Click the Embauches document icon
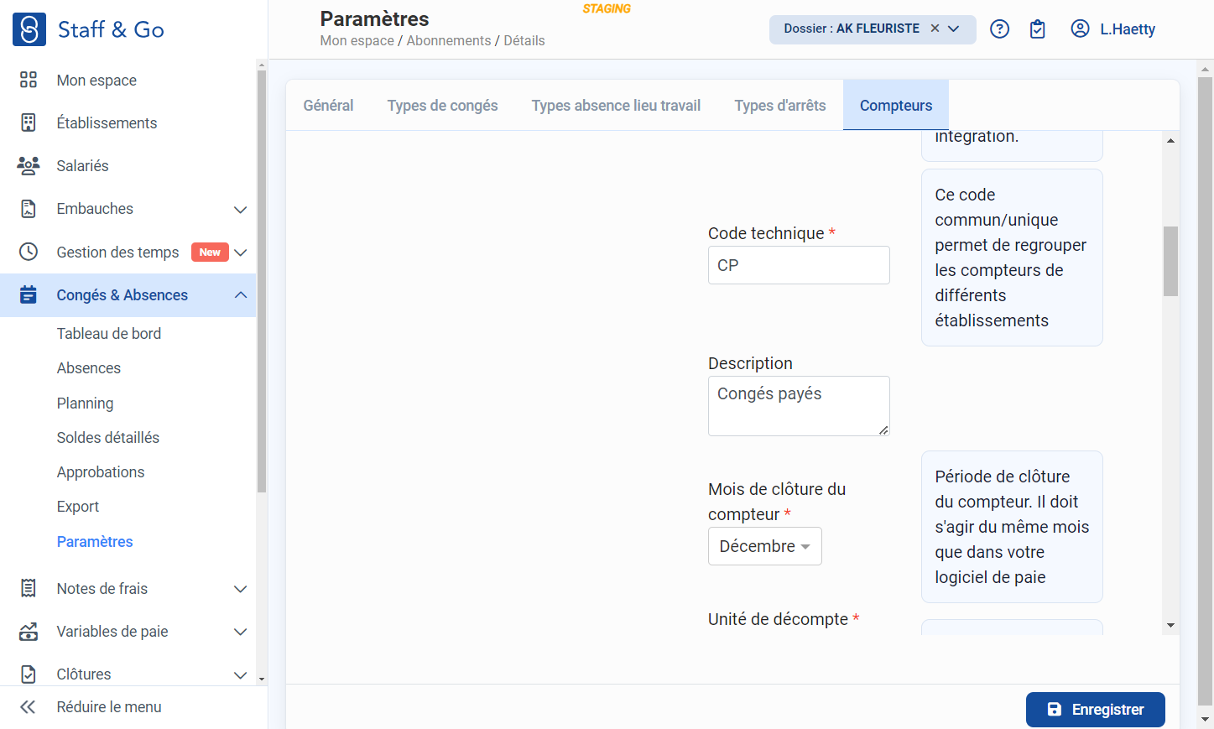1214x729 pixels. pyautogui.click(x=29, y=209)
